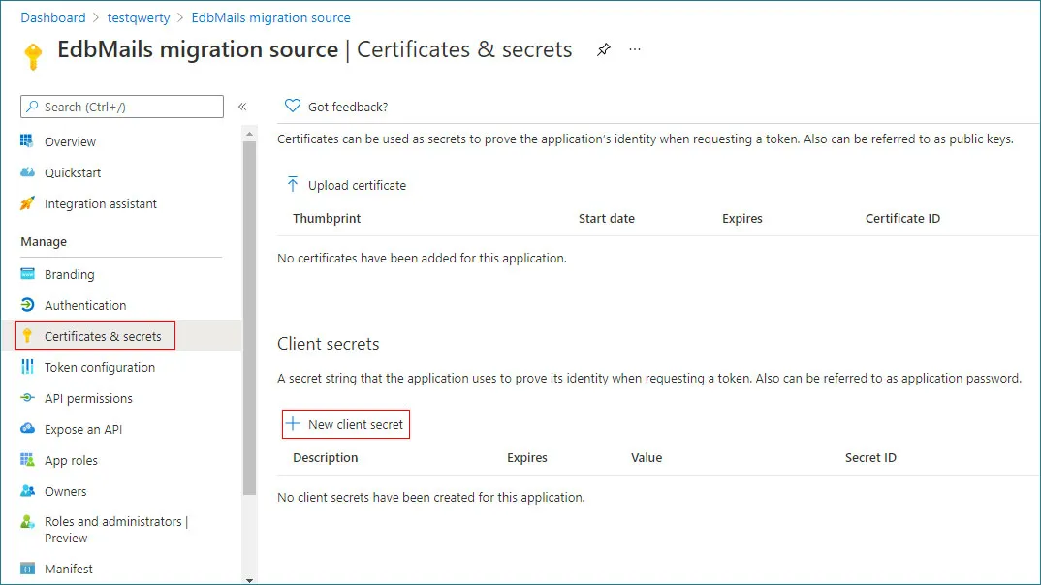Click the Overview grid icon in sidebar

click(x=26, y=140)
